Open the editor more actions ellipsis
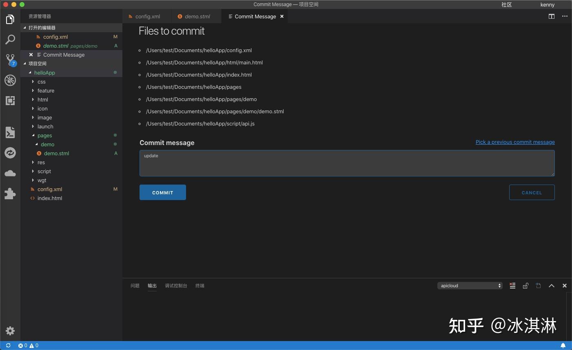572x350 pixels. tap(565, 16)
